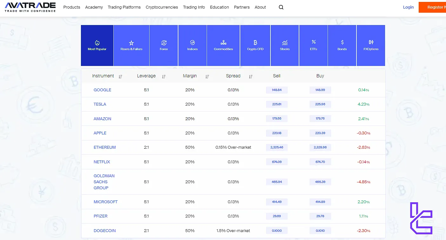Open the FXOptions category

point(371,45)
